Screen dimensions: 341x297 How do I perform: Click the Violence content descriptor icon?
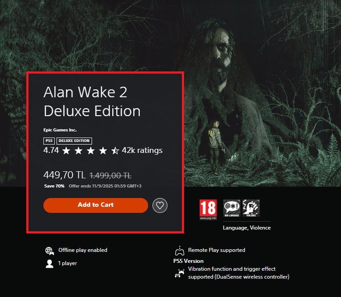click(x=251, y=208)
